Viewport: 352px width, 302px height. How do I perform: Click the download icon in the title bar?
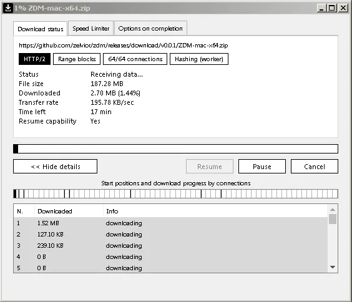coord(7,8)
